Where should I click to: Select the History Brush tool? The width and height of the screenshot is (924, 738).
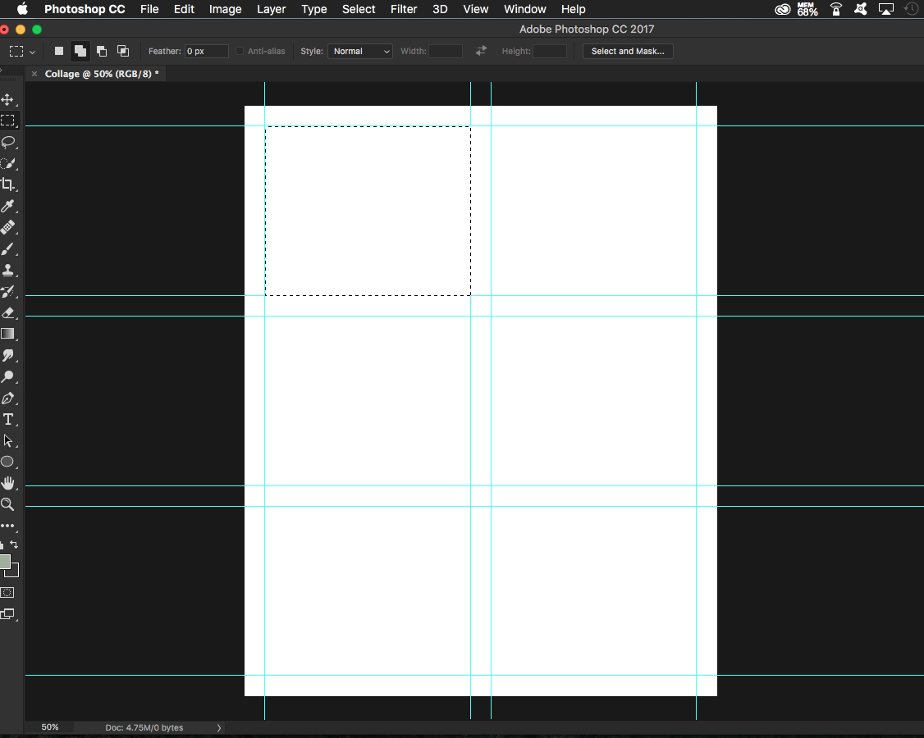7,291
